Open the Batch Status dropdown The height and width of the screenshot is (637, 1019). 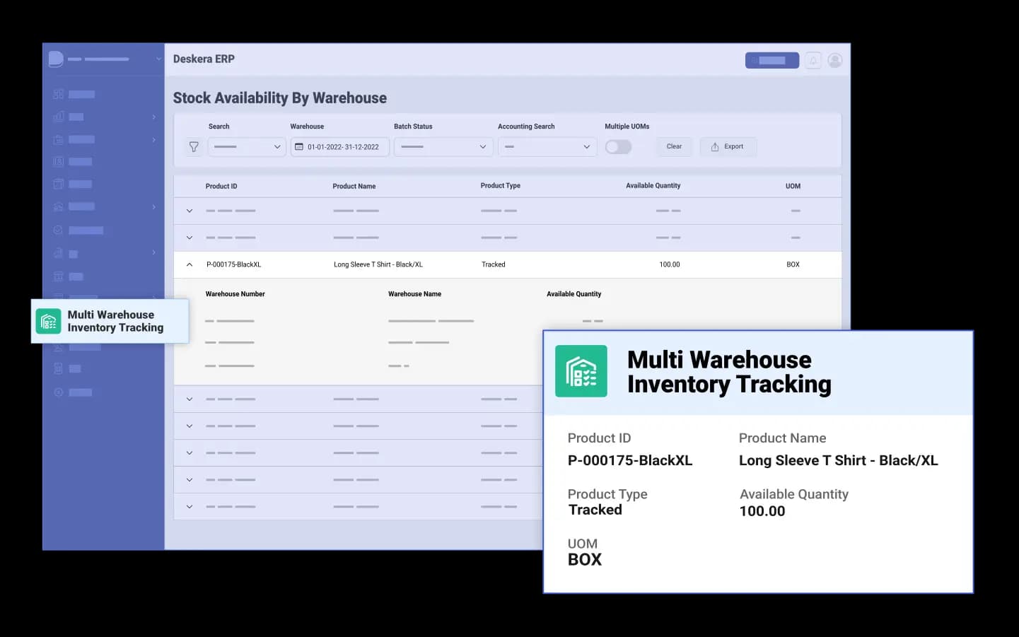443,147
